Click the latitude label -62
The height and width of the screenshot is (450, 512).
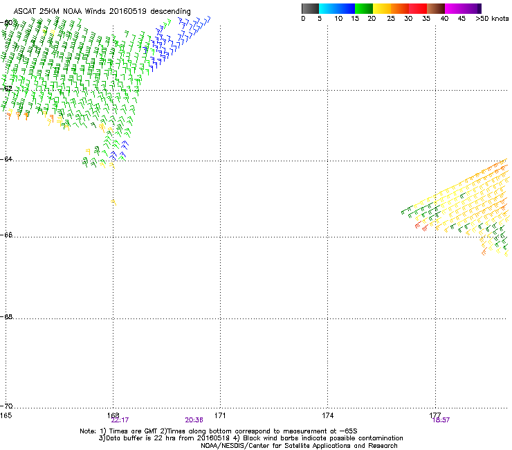[6, 89]
